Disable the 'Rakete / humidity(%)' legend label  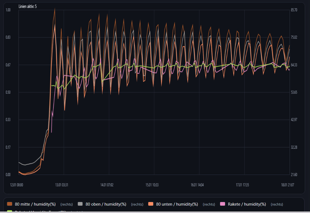(x=247, y=204)
